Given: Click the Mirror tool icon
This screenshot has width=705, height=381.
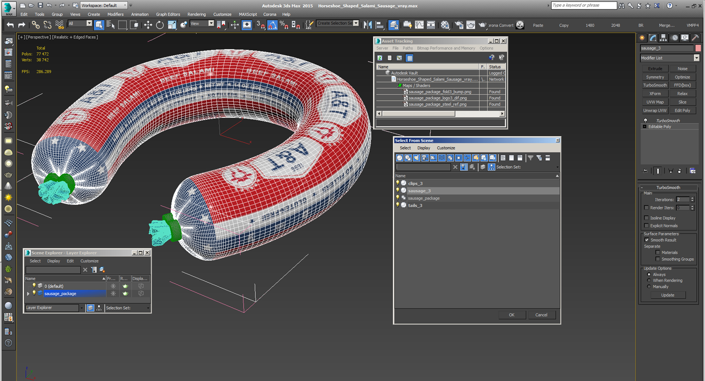Looking at the screenshot, I should pyautogui.click(x=368, y=25).
